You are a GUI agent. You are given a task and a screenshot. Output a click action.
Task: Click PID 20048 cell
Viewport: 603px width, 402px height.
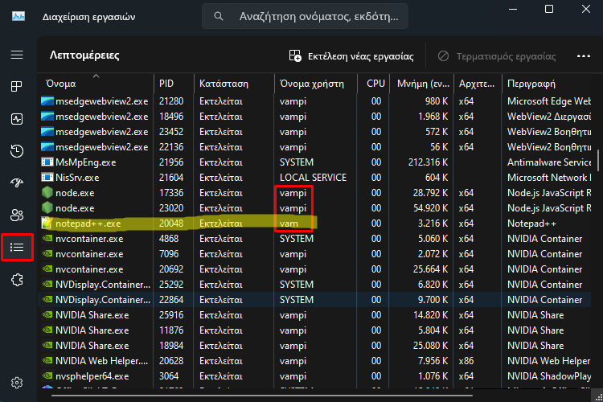coord(171,224)
